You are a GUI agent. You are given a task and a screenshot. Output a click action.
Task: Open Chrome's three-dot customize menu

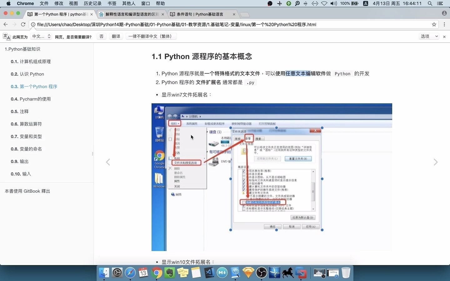[444, 24]
